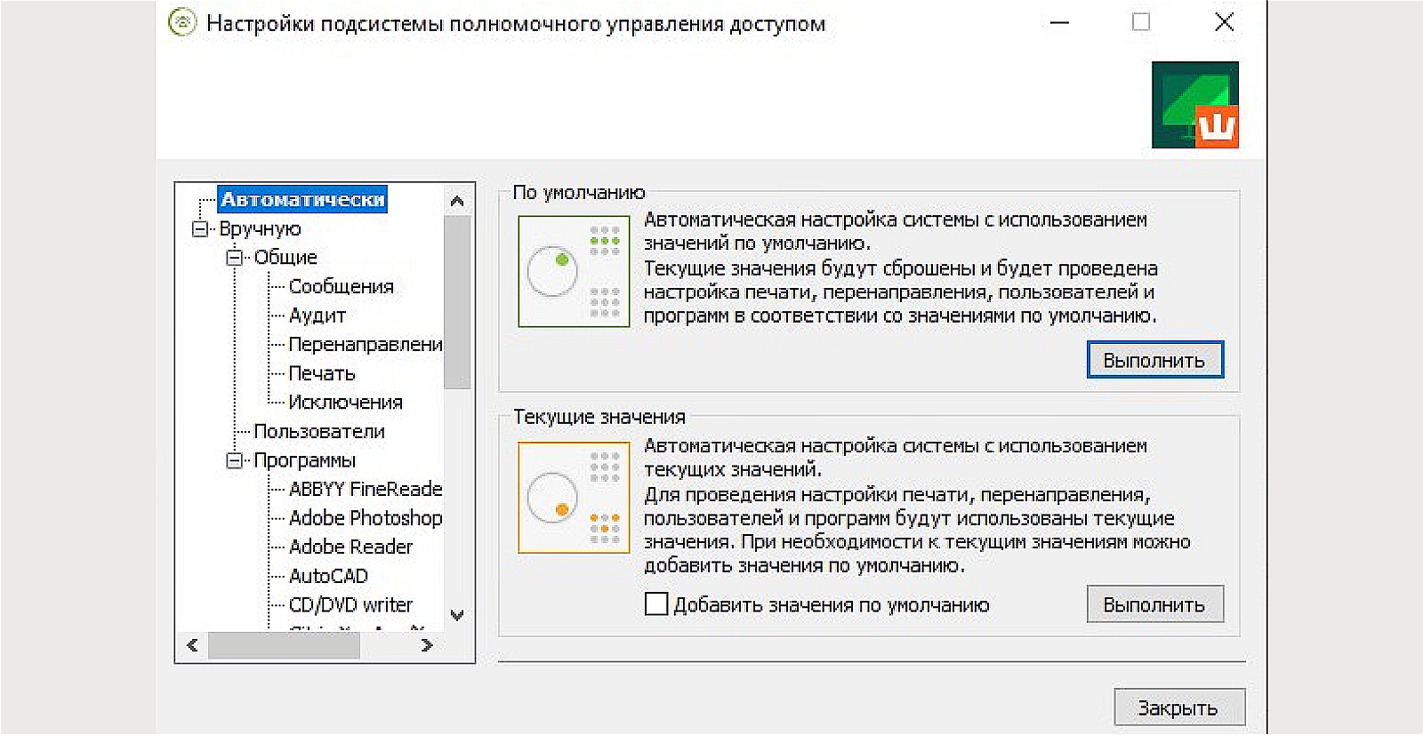Image resolution: width=1423 pixels, height=735 pixels.
Task: Collapse the "Общие" tree branch
Action: point(234,258)
